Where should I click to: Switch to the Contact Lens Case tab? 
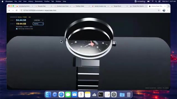[63, 6]
